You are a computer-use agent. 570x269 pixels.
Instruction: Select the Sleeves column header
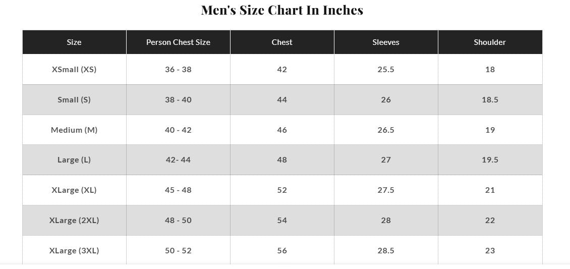pos(386,42)
